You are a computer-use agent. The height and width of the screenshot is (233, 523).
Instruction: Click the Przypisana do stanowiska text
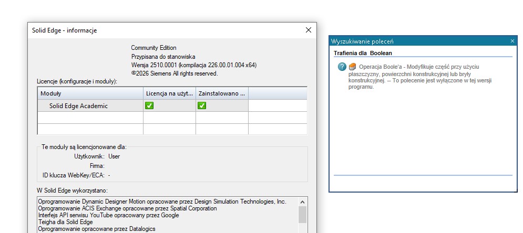coord(163,57)
